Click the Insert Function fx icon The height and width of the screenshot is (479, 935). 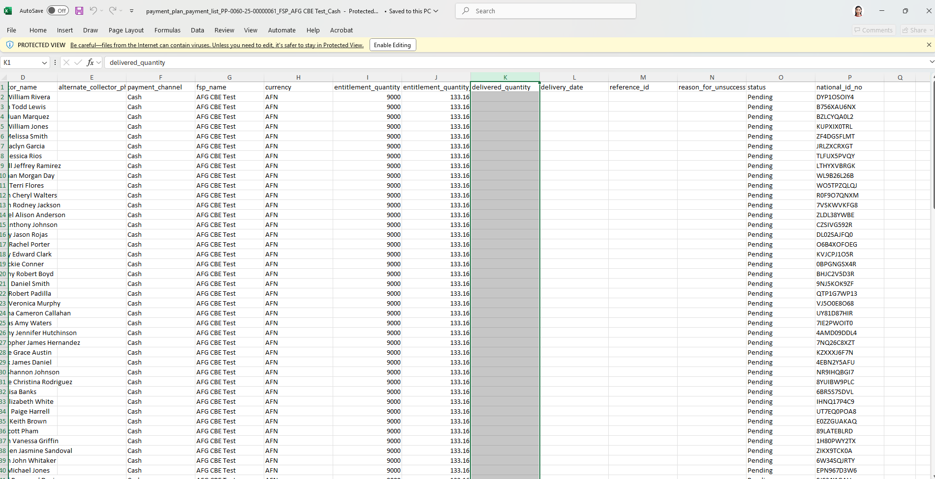click(x=90, y=62)
